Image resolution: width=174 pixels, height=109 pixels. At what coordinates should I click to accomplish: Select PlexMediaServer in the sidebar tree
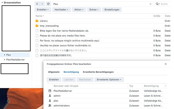(15, 60)
